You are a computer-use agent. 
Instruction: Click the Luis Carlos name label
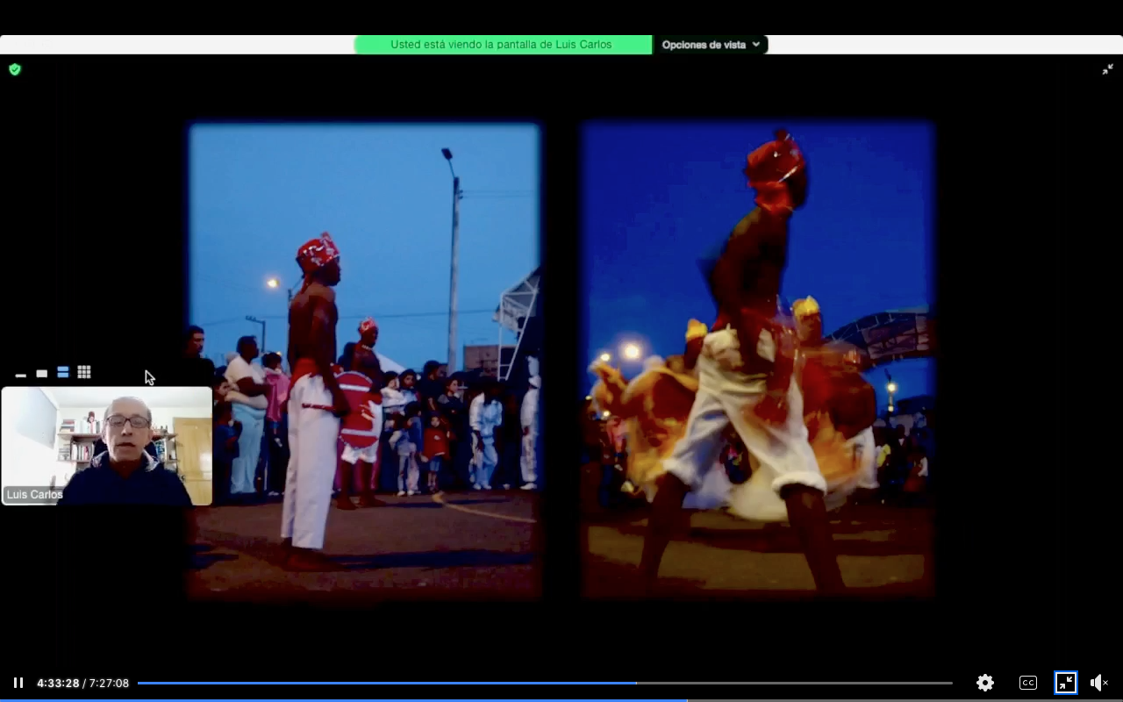pyautogui.click(x=34, y=495)
